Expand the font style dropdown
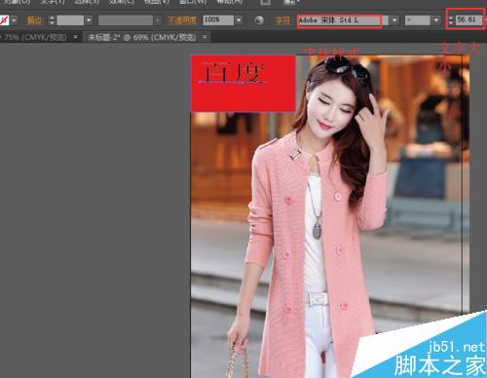The height and width of the screenshot is (378, 487). [x=436, y=20]
